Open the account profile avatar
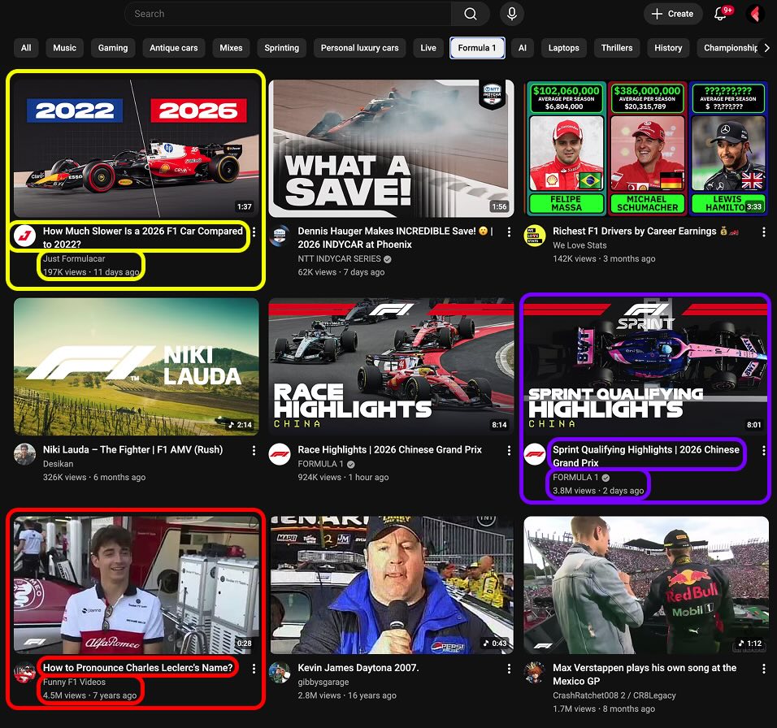Image resolution: width=777 pixels, height=728 pixels. [x=755, y=14]
